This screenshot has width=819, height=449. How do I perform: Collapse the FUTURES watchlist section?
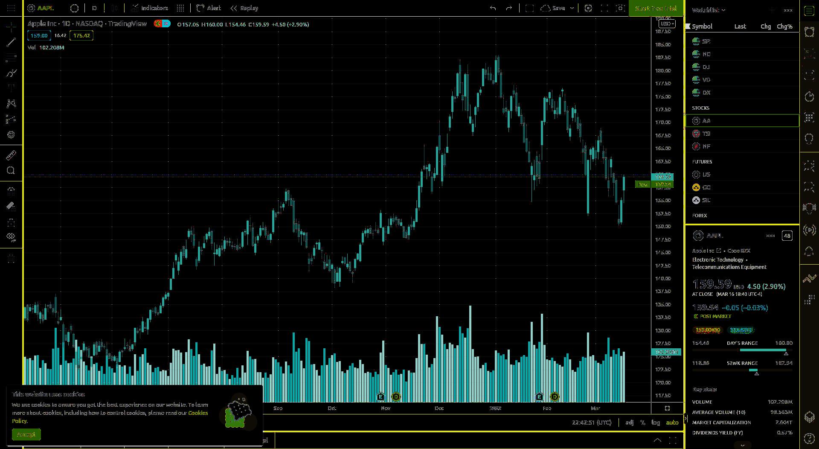coord(702,162)
